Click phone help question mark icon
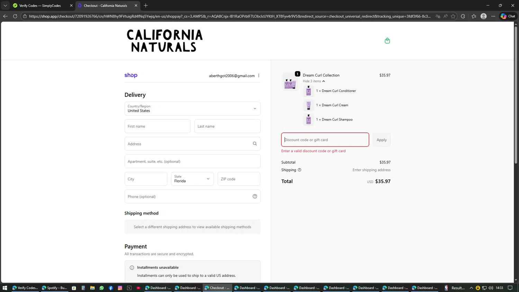 pos(255,197)
